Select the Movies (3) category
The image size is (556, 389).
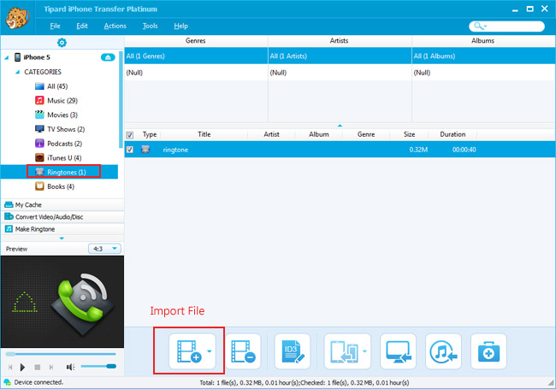56,115
